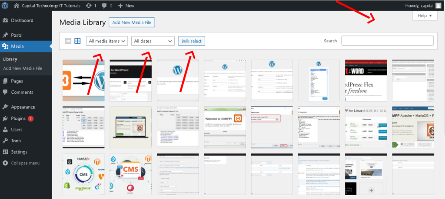Expand the Help panel
The height and width of the screenshot is (199, 445).
point(425,16)
